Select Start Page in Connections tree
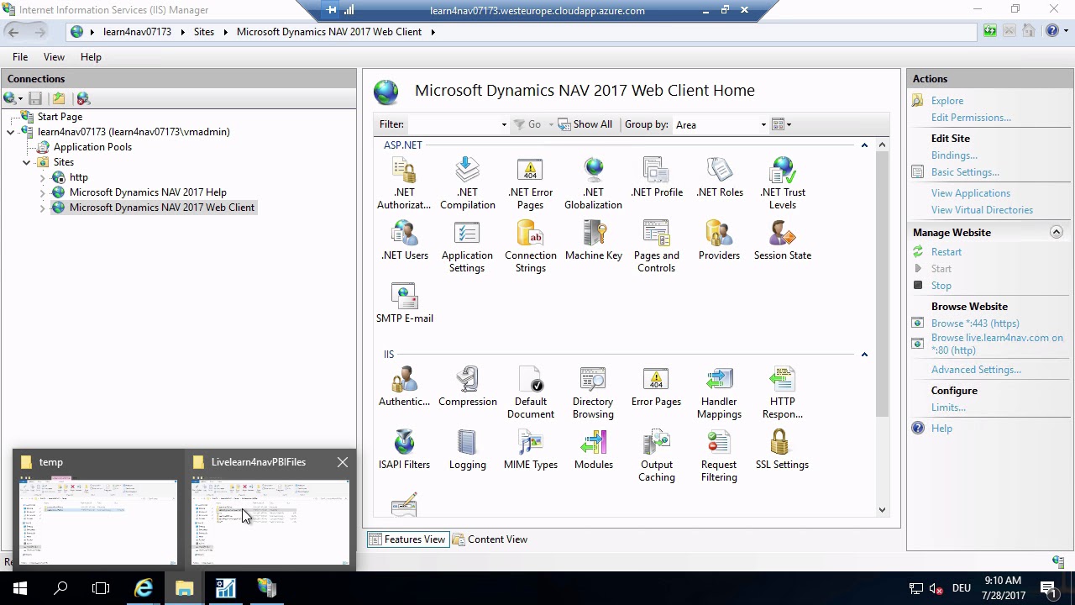 [x=60, y=117]
